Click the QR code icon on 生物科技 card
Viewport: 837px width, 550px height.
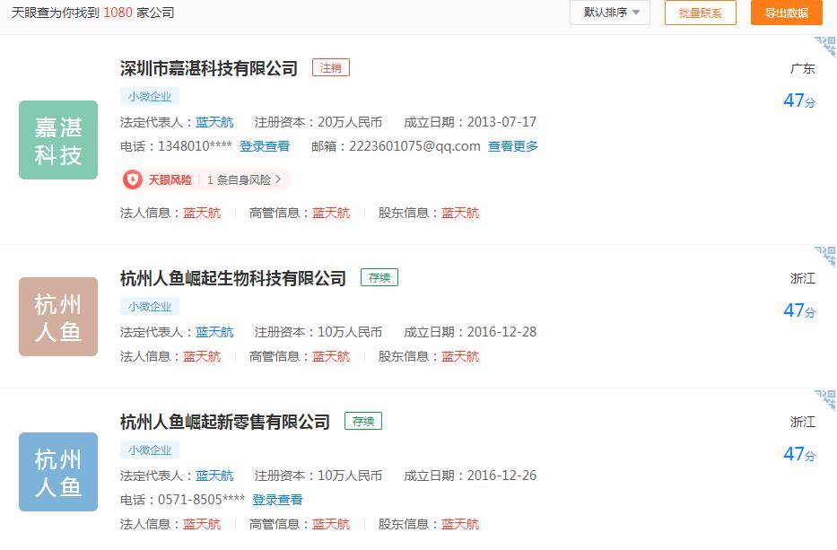[x=825, y=257]
